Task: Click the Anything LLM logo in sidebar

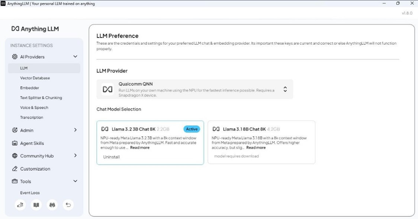Action: (x=35, y=29)
